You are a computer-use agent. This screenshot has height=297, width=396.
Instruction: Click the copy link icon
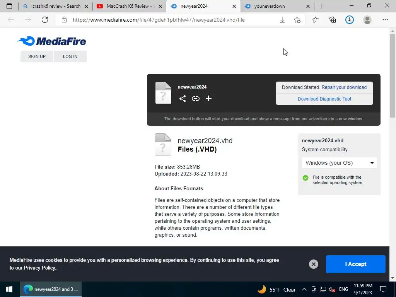point(195,99)
